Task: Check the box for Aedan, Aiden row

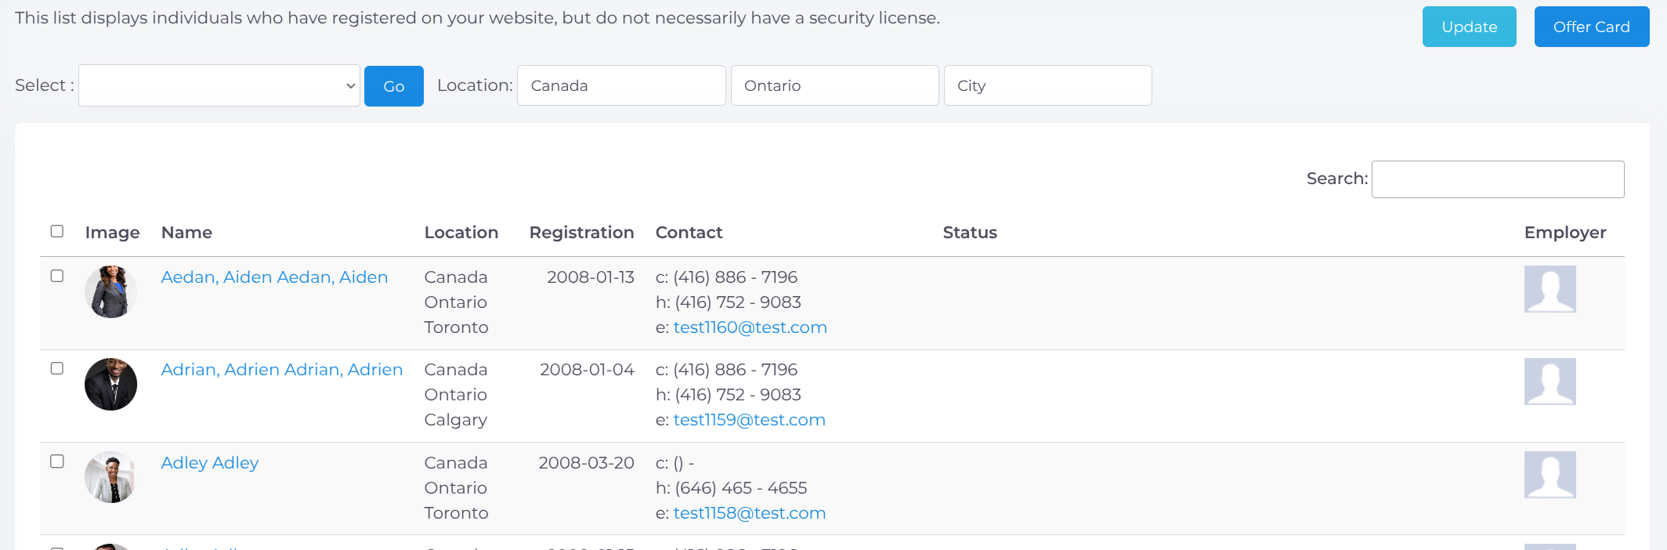Action: pos(57,276)
